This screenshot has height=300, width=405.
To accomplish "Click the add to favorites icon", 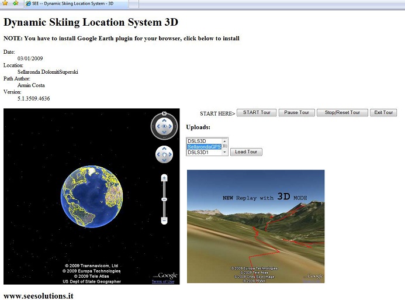I will pyautogui.click(x=16, y=3).
